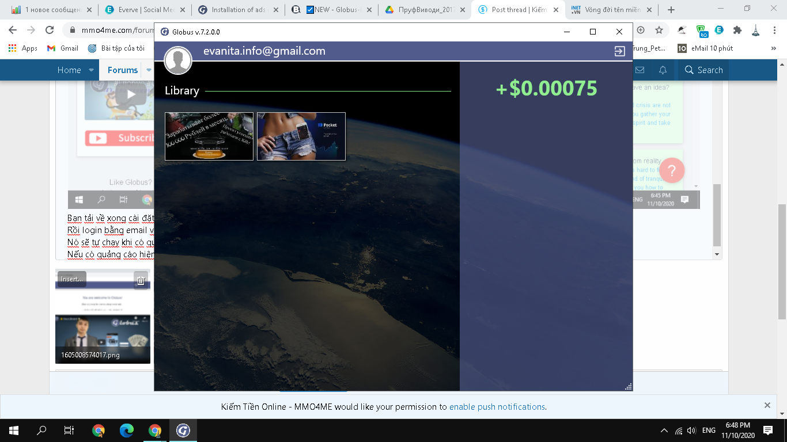Click the resize grip of Globus window
Viewport: 787px width, 442px height.
pos(628,387)
